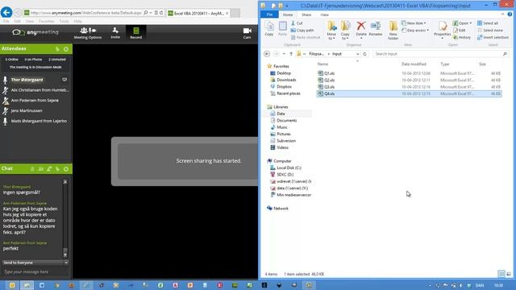Click the Copy ribbon button

(x=268, y=29)
